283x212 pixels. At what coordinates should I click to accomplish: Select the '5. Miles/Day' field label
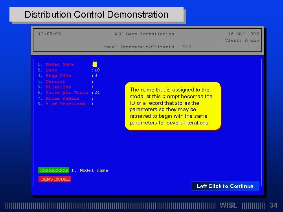pos(54,87)
